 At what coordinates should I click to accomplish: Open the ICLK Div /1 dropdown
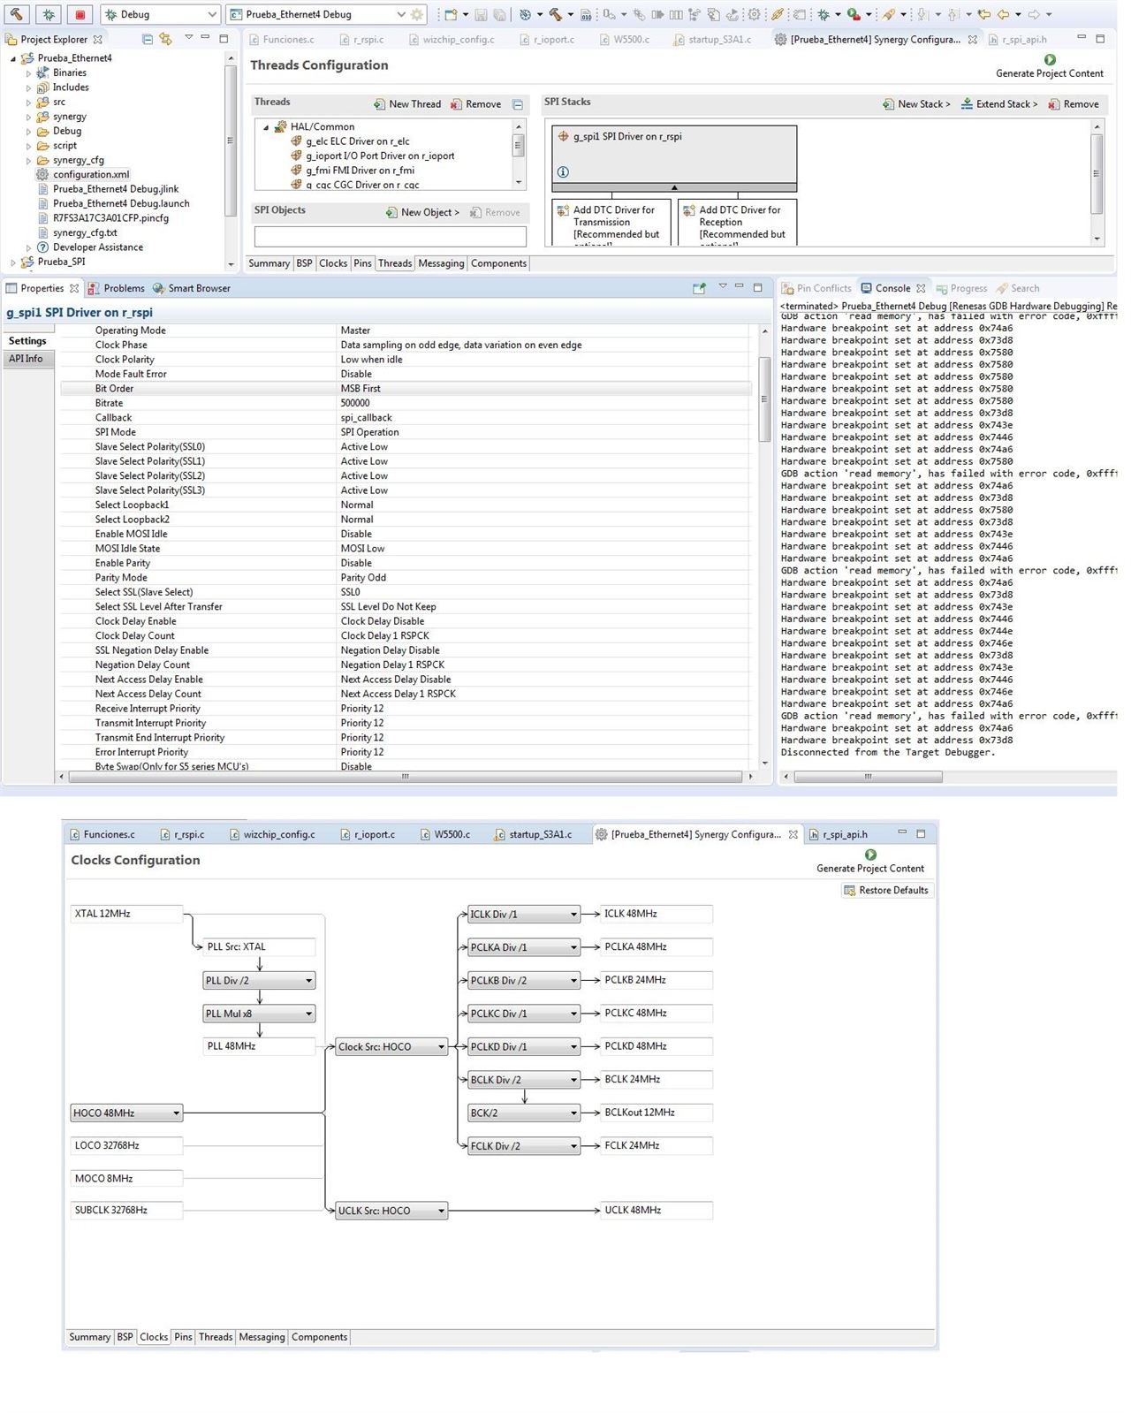pos(524,915)
